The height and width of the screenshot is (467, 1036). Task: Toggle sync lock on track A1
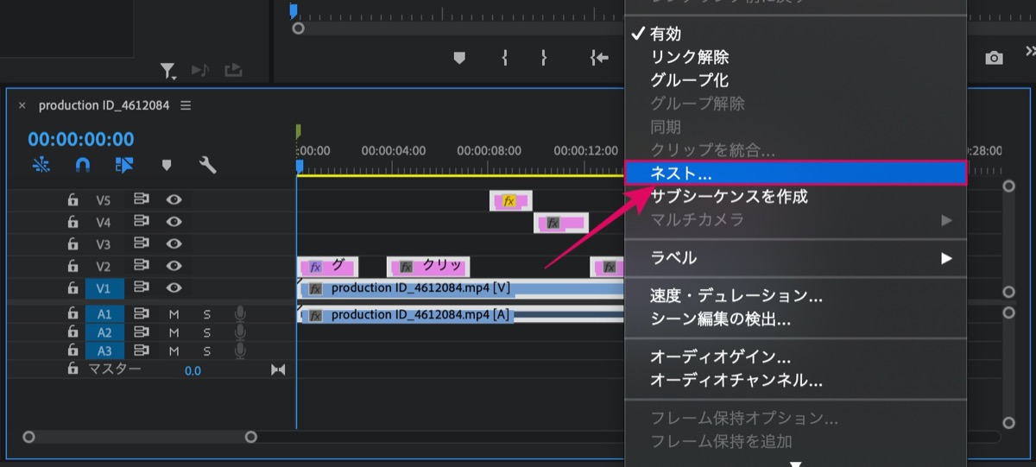pyautogui.click(x=142, y=314)
